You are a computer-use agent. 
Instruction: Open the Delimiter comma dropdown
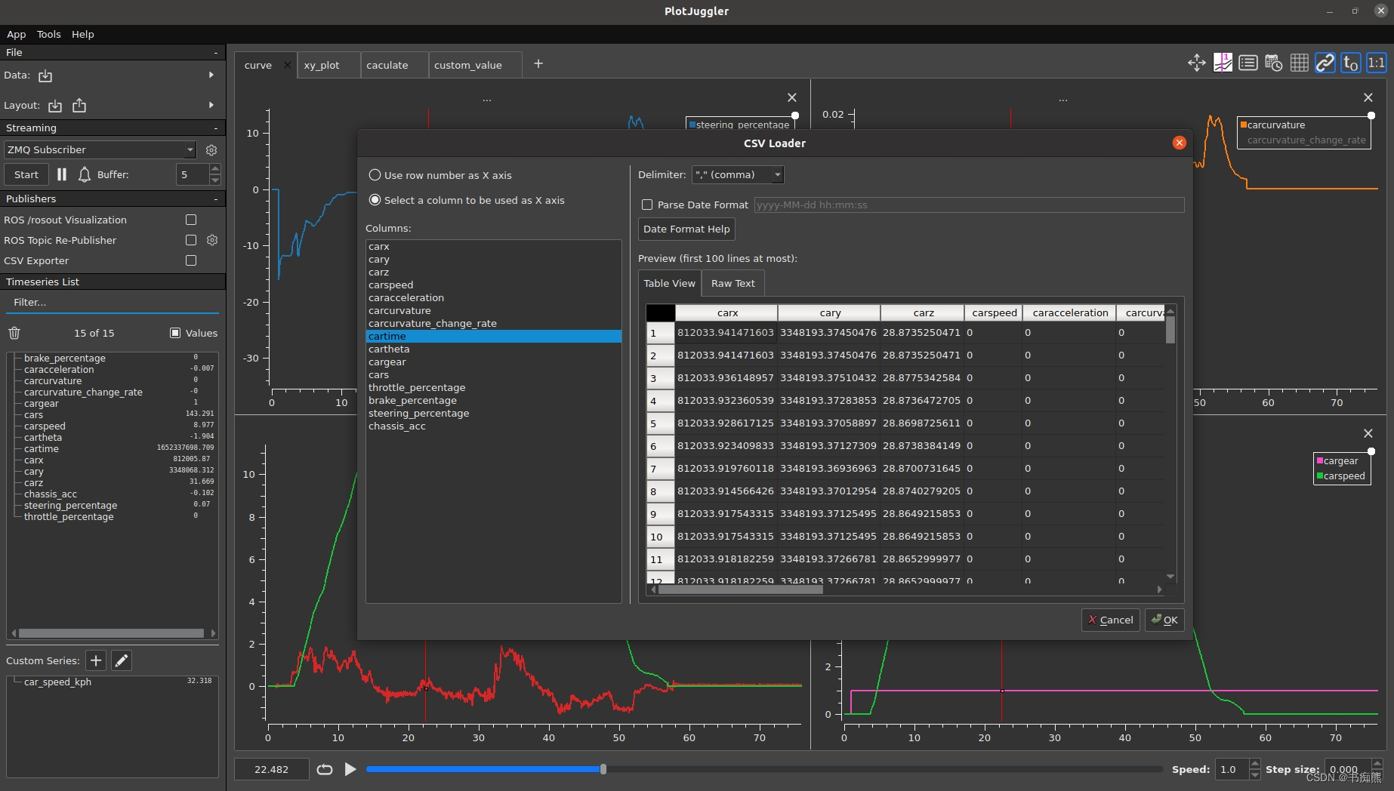pyautogui.click(x=738, y=175)
